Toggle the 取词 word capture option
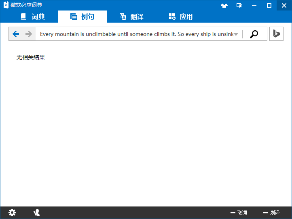Screen dimensions: 292x219 point(239,213)
